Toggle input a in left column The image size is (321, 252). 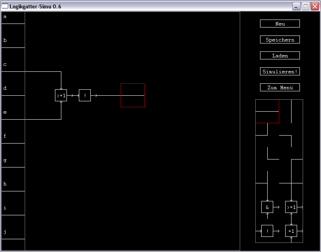(x=13, y=18)
